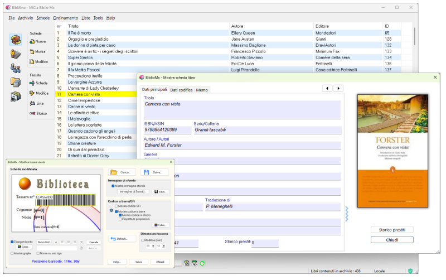The height and width of the screenshot is (280, 446).
Task: Click Carica... in card editor
Action: 122,172
